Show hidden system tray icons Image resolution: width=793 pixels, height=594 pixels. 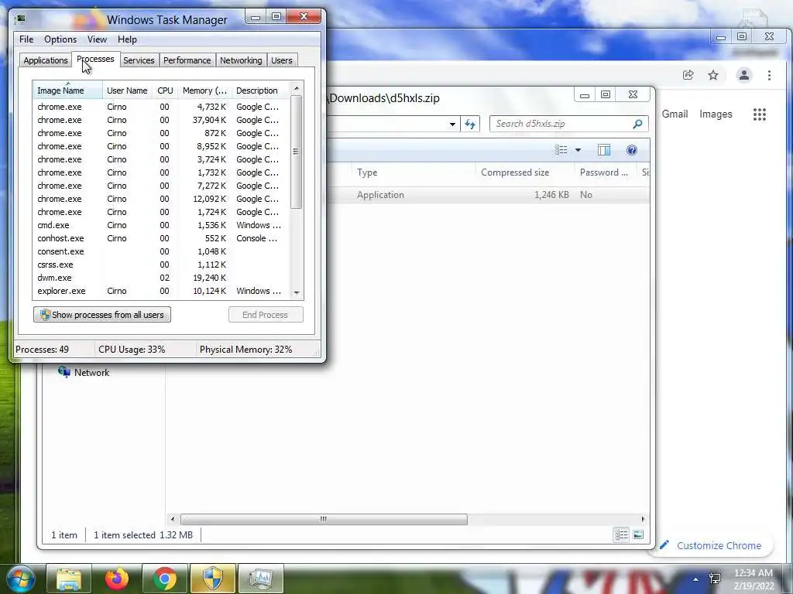pos(696,579)
